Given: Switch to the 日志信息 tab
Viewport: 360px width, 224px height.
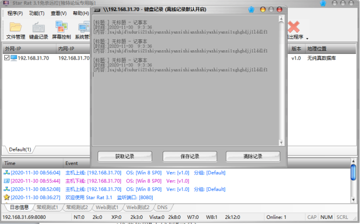Looking at the screenshot, I should [19, 207].
